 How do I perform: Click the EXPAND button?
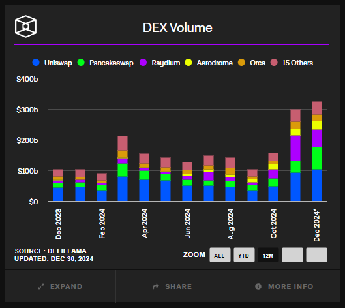tap(60, 286)
